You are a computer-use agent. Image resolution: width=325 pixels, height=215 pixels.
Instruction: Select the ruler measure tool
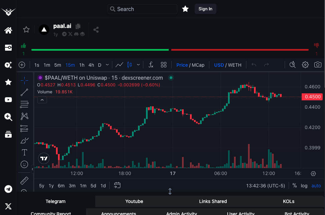tap(24, 181)
